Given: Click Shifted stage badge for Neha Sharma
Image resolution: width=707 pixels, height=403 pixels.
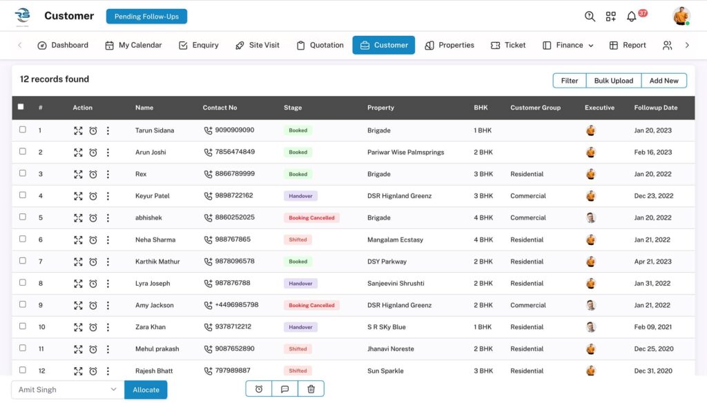Looking at the screenshot, I should [x=298, y=240].
